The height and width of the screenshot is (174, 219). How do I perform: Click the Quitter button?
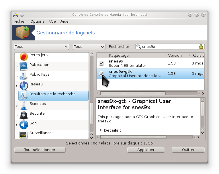tap(188, 150)
